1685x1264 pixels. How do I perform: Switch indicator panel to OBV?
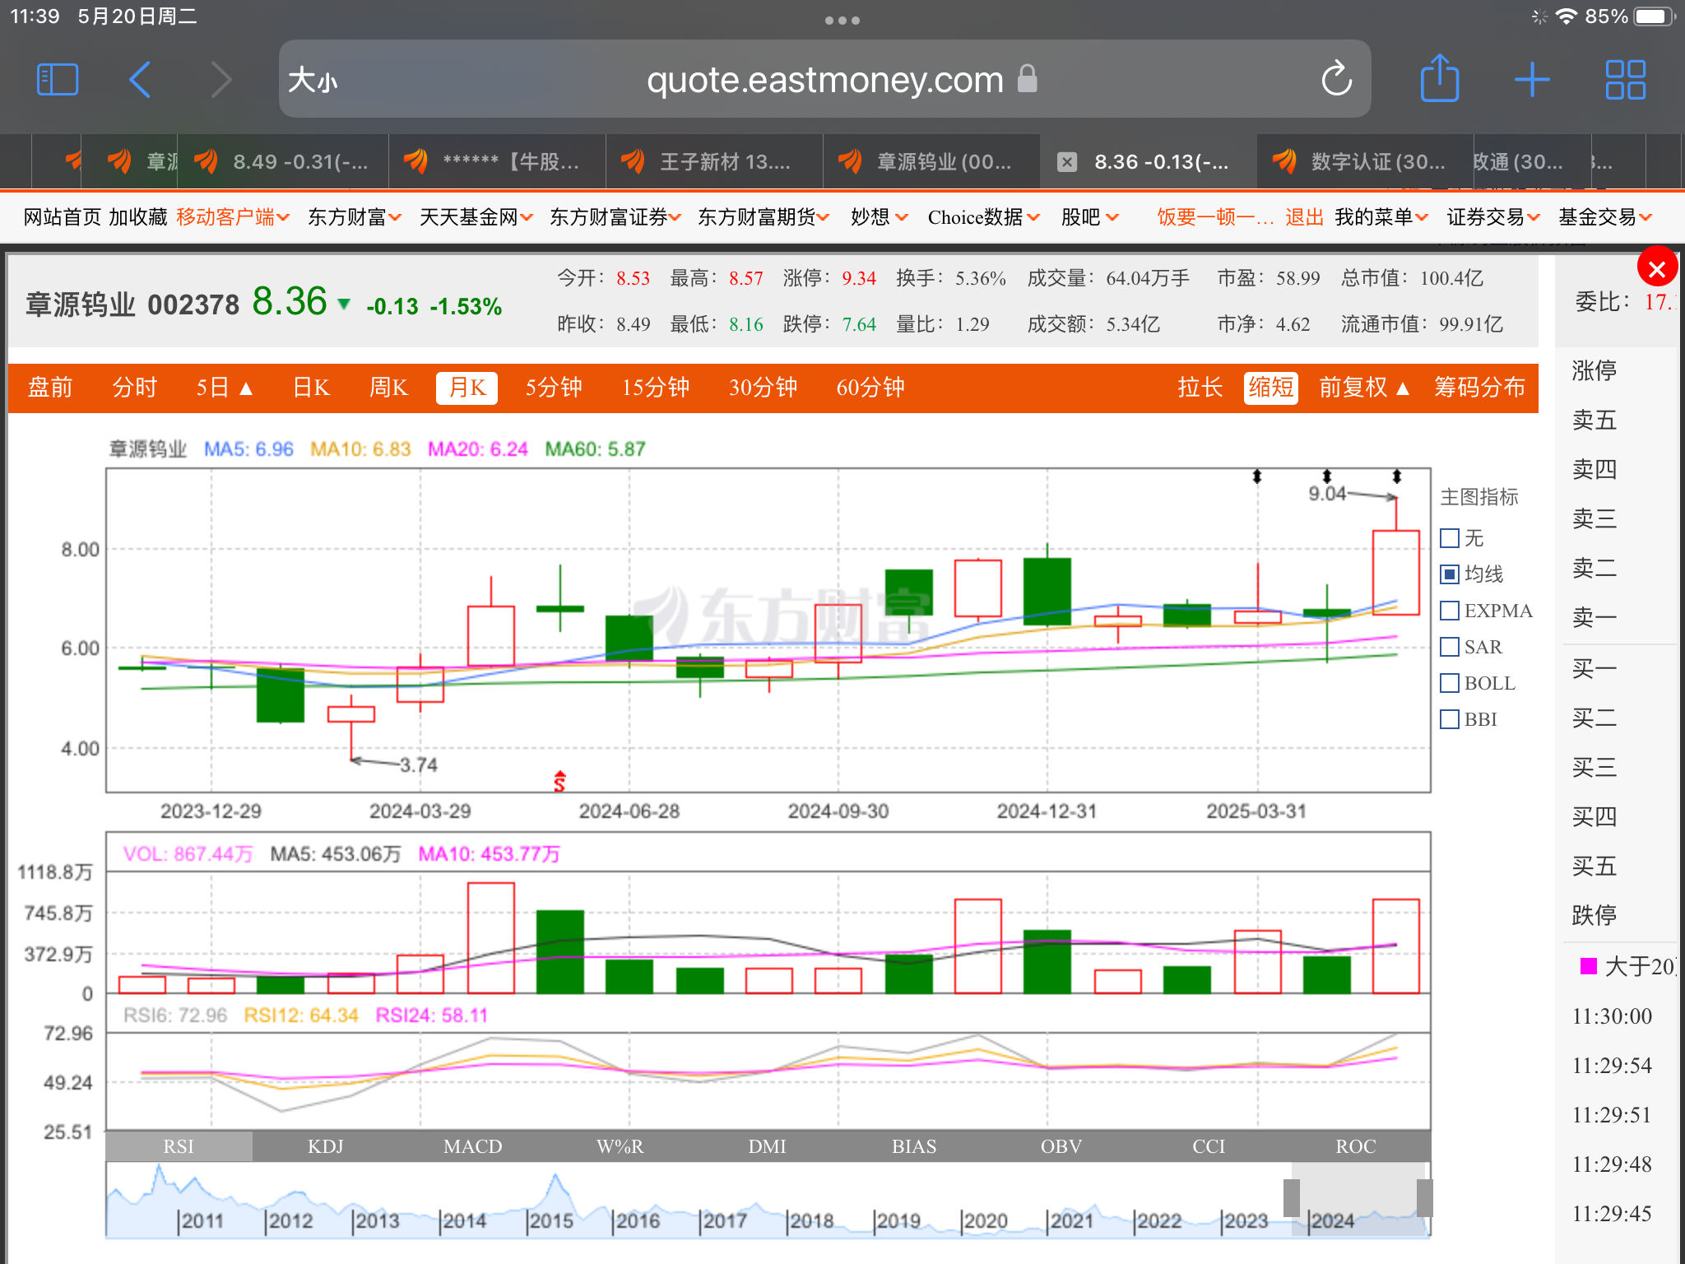click(x=1061, y=1146)
